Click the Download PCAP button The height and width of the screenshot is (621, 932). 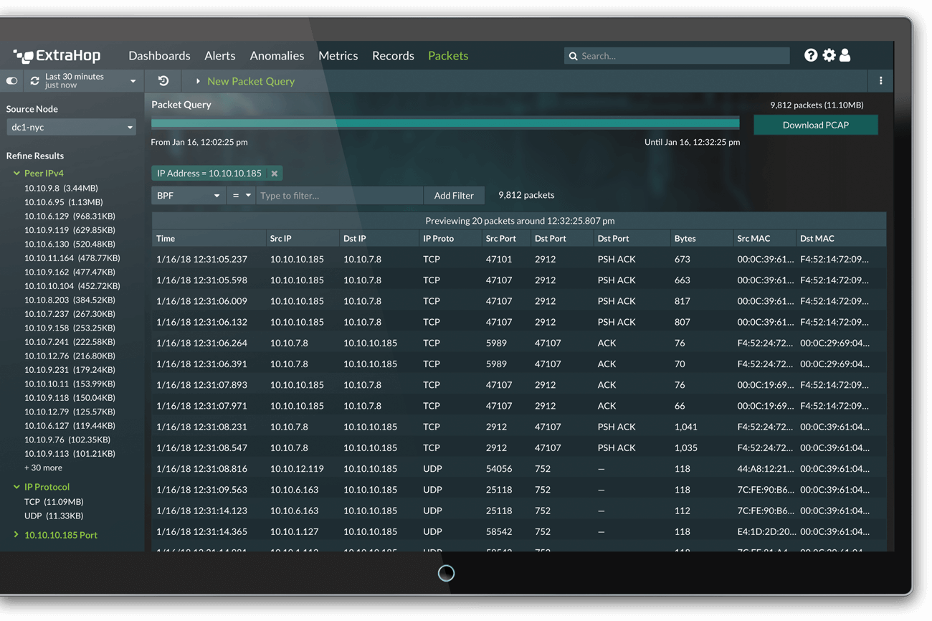click(815, 125)
